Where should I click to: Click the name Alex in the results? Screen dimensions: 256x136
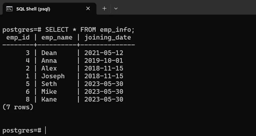(49, 68)
